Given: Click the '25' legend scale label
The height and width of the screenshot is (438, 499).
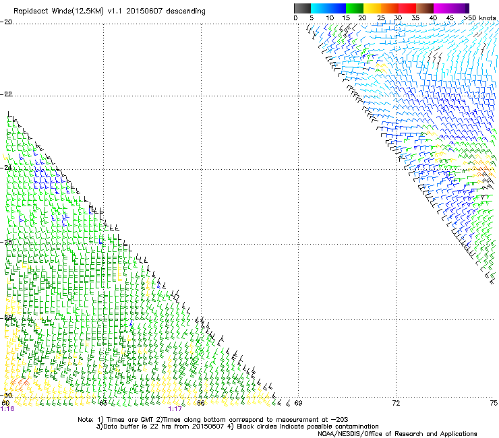Looking at the screenshot, I should coord(381,18).
